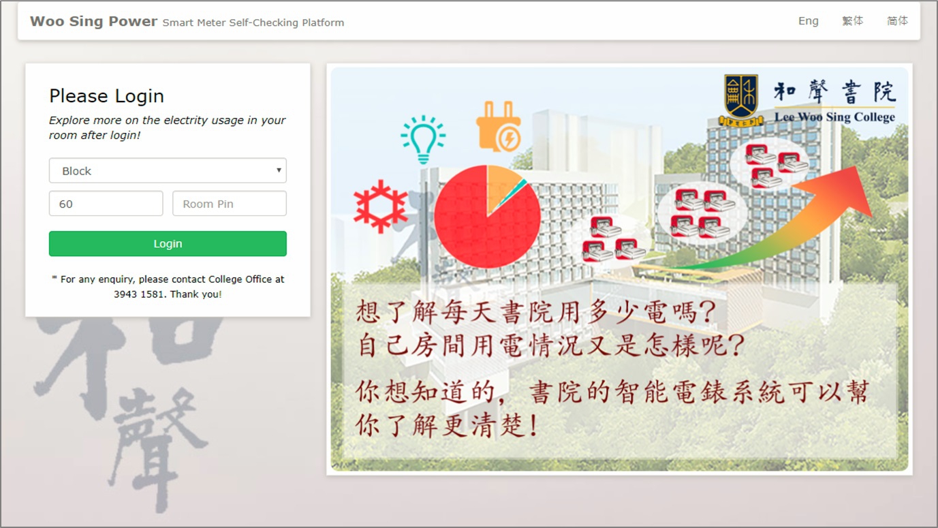Click the Lee Woo Sing College text logo

(x=834, y=102)
